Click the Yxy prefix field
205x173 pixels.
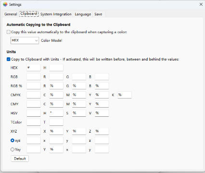[x=34, y=149]
